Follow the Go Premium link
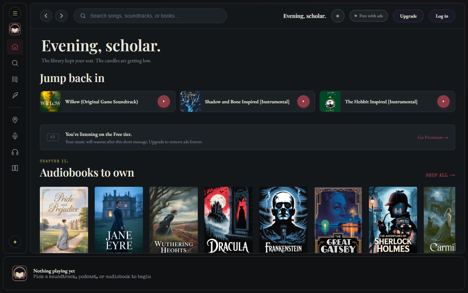 coord(433,137)
